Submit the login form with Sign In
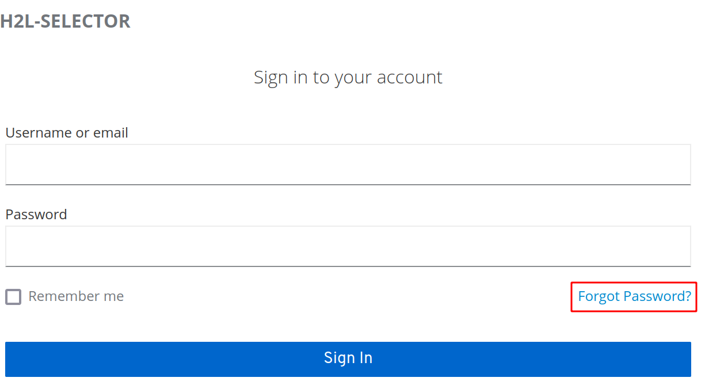This screenshot has width=705, height=389. (x=348, y=359)
